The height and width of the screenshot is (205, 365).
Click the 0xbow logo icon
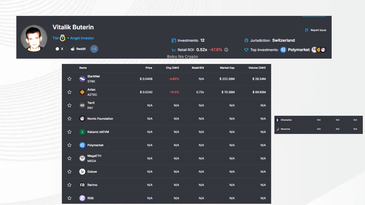(82, 171)
